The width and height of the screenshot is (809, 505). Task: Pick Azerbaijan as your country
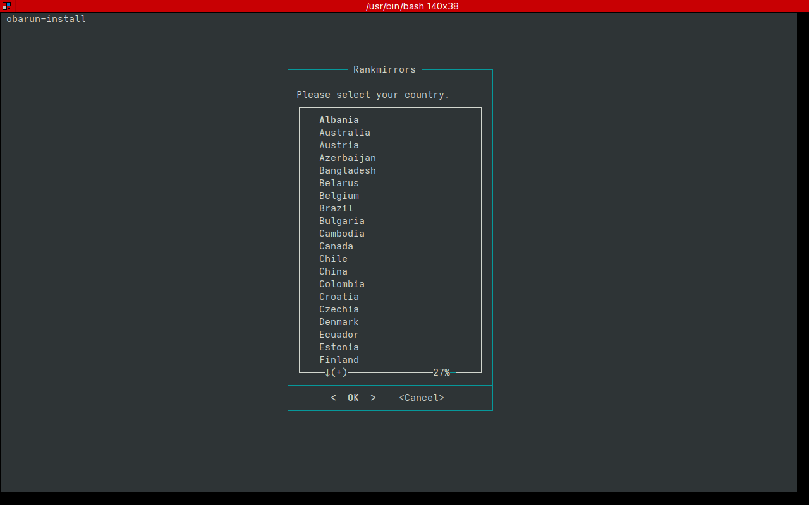coord(347,158)
